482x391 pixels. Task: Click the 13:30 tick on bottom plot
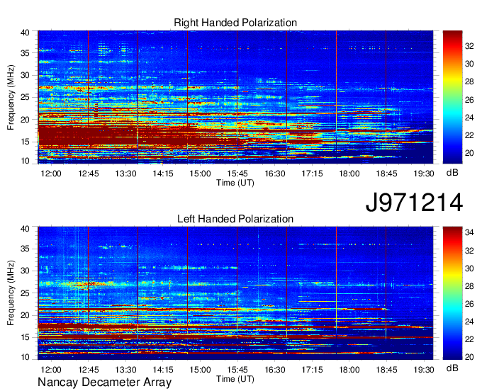click(x=125, y=370)
